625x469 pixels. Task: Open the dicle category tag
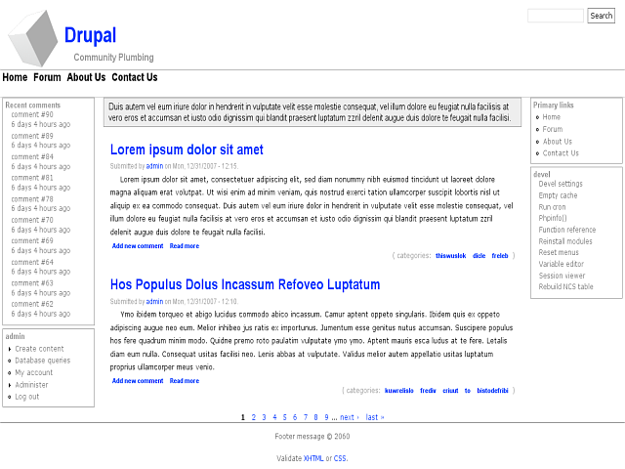coord(479,256)
